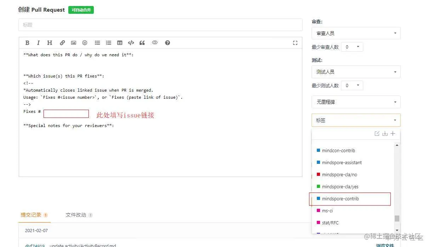Open the 最少审查人数 count dropdown
The height and width of the screenshot is (247, 428).
click(352, 47)
